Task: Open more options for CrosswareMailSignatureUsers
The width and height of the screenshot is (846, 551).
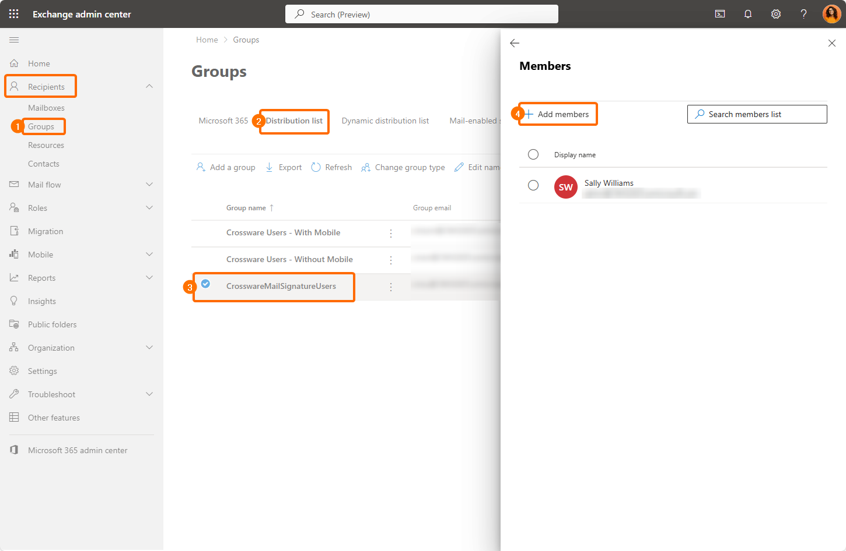Action: coord(391,287)
